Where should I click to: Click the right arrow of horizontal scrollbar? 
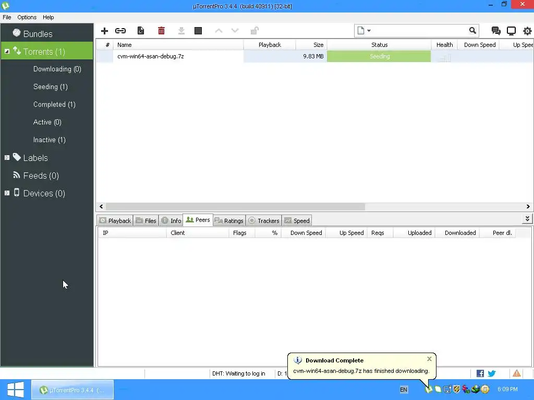point(528,206)
